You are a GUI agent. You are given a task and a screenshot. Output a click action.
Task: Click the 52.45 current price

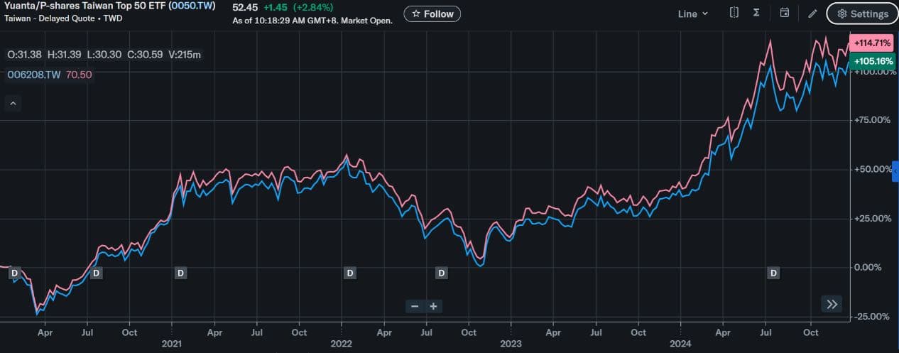pos(245,6)
